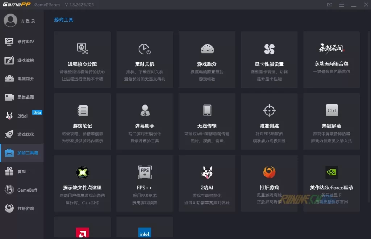Image resolution: width=371 pixels, height=239 pixels.
Task: Go to 游戏优化 sidebar section
Action: [x=22, y=135]
